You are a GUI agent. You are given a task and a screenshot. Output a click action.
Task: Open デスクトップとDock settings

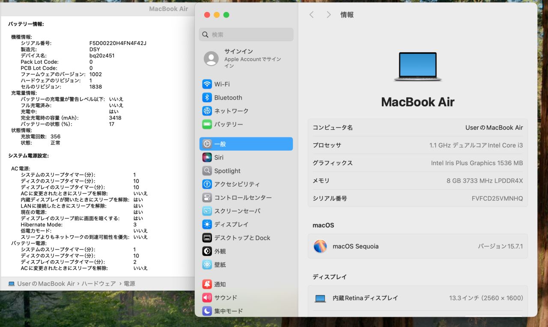[242, 238]
